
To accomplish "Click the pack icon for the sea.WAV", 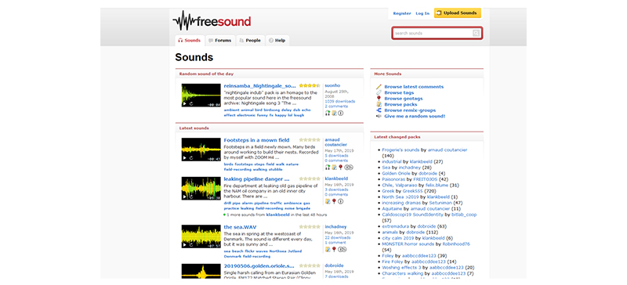I will [328, 249].
